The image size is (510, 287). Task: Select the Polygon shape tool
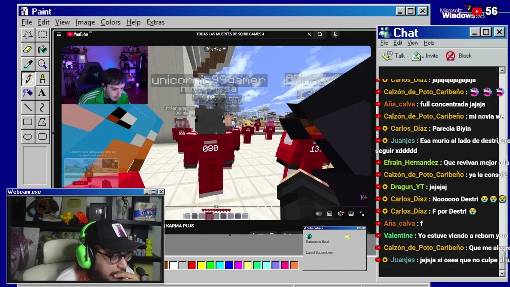(42, 122)
